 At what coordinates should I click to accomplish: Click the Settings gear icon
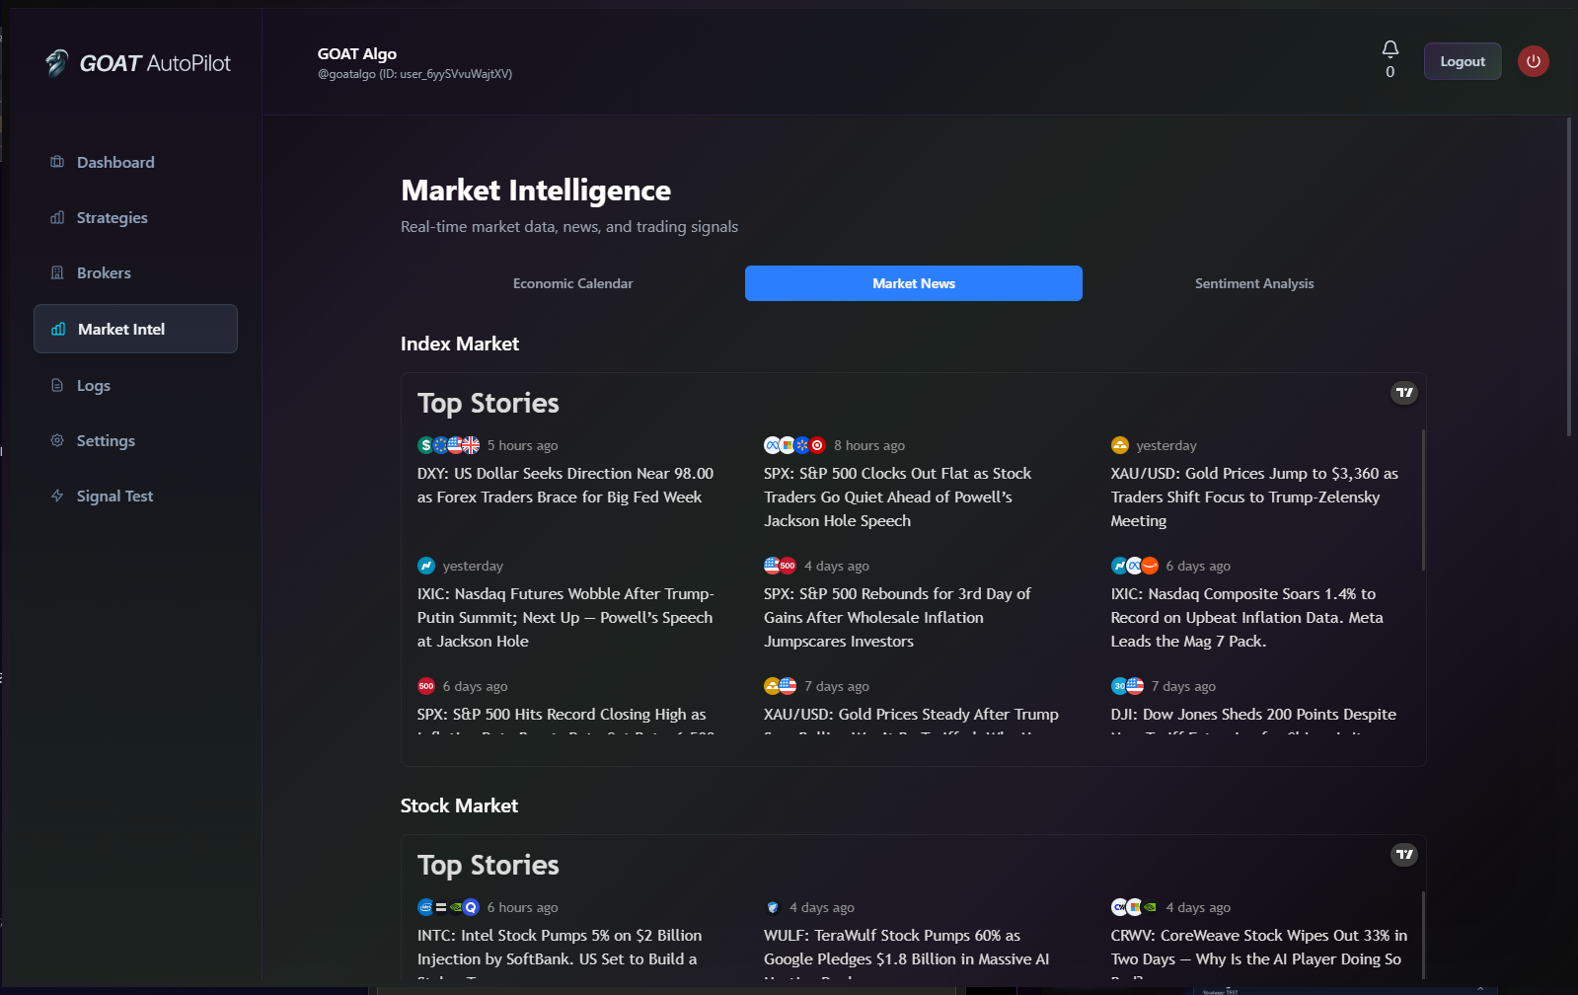tap(57, 440)
